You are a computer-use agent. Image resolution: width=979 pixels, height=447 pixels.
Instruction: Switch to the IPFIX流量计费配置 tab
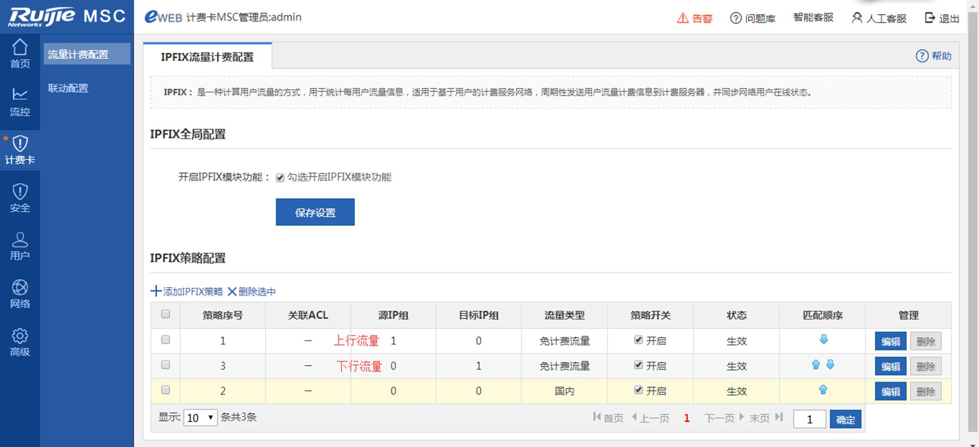point(207,57)
